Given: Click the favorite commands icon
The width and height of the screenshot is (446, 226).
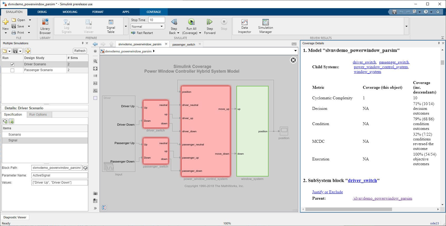Looking at the screenshot, I should [x=415, y=12].
